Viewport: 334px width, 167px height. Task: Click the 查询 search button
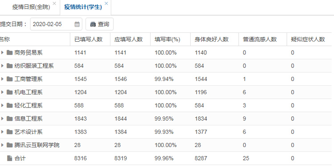pyautogui.click(x=99, y=24)
